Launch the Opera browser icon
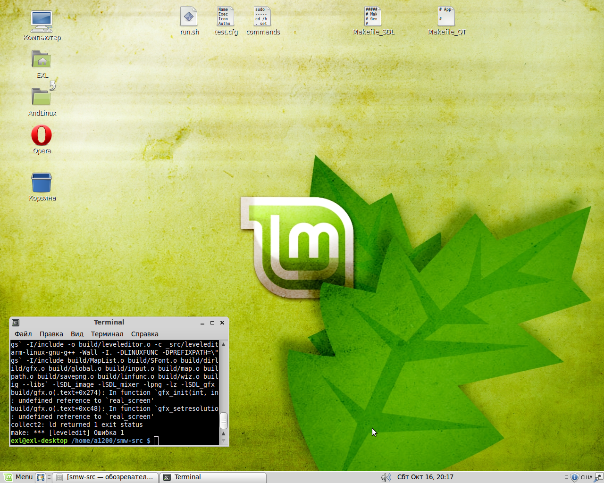This screenshot has height=483, width=604. tap(42, 135)
